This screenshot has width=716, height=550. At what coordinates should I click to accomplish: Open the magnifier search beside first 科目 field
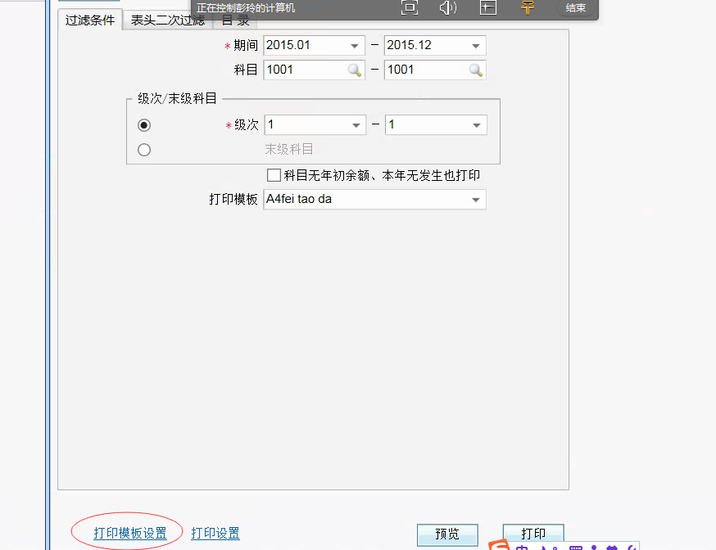click(x=355, y=70)
